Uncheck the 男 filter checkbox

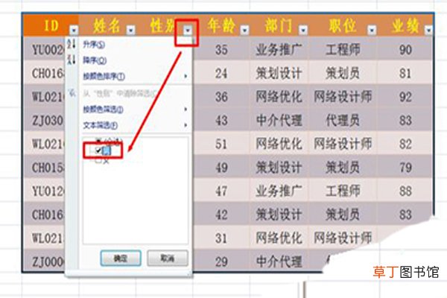point(98,150)
